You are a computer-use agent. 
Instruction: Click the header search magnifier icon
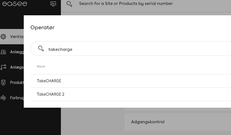pyautogui.click(x=69, y=4)
